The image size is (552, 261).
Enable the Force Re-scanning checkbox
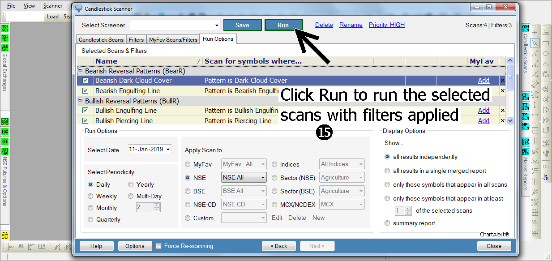tap(158, 246)
